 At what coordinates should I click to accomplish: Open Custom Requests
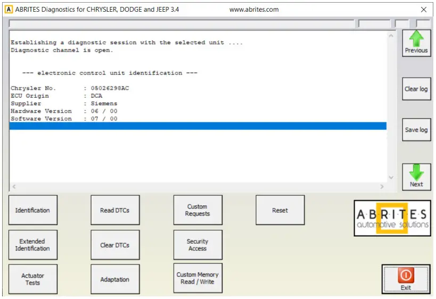(198, 210)
